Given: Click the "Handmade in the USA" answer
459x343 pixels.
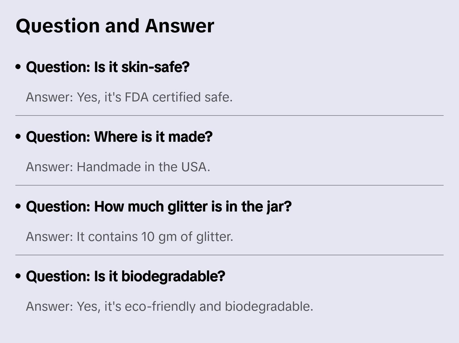Looking at the screenshot, I should (118, 167).
